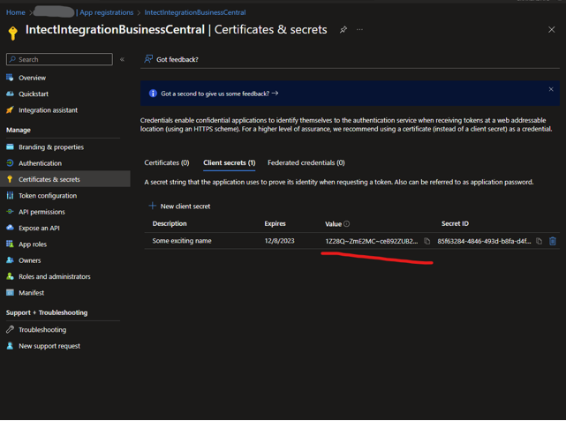Viewport: 566px width, 421px height.
Task: Click the App roles grid icon
Action: tap(10, 244)
